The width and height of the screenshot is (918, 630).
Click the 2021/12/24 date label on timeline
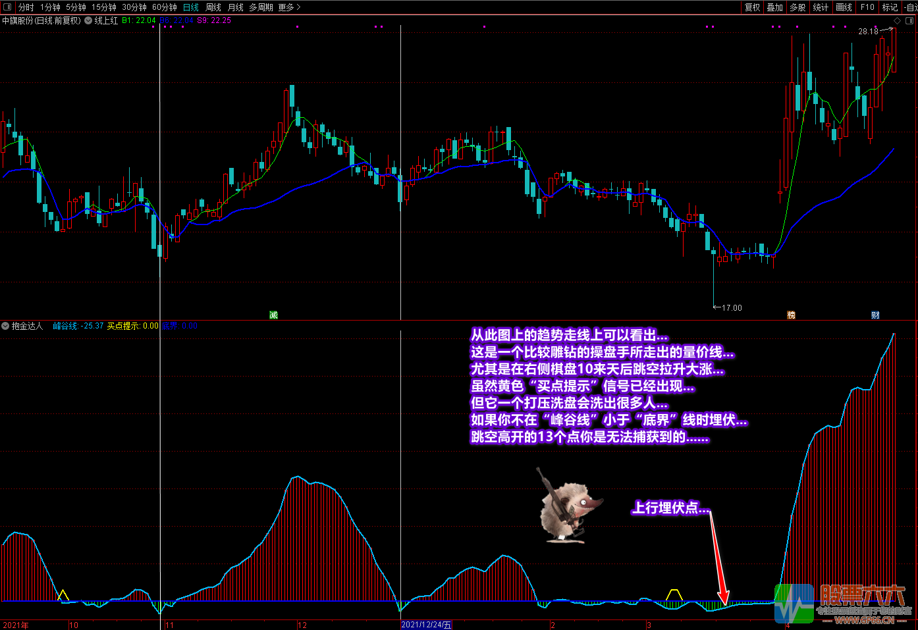click(426, 625)
